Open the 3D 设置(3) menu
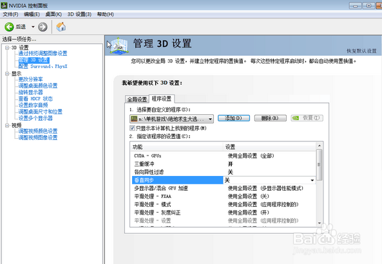382x264 pixels. point(79,14)
